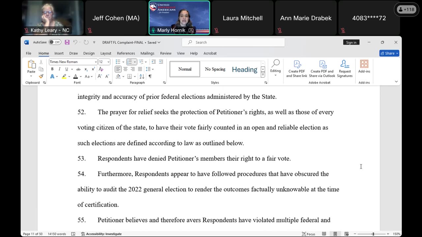Decrease paragraph indent

pyautogui.click(x=154, y=62)
